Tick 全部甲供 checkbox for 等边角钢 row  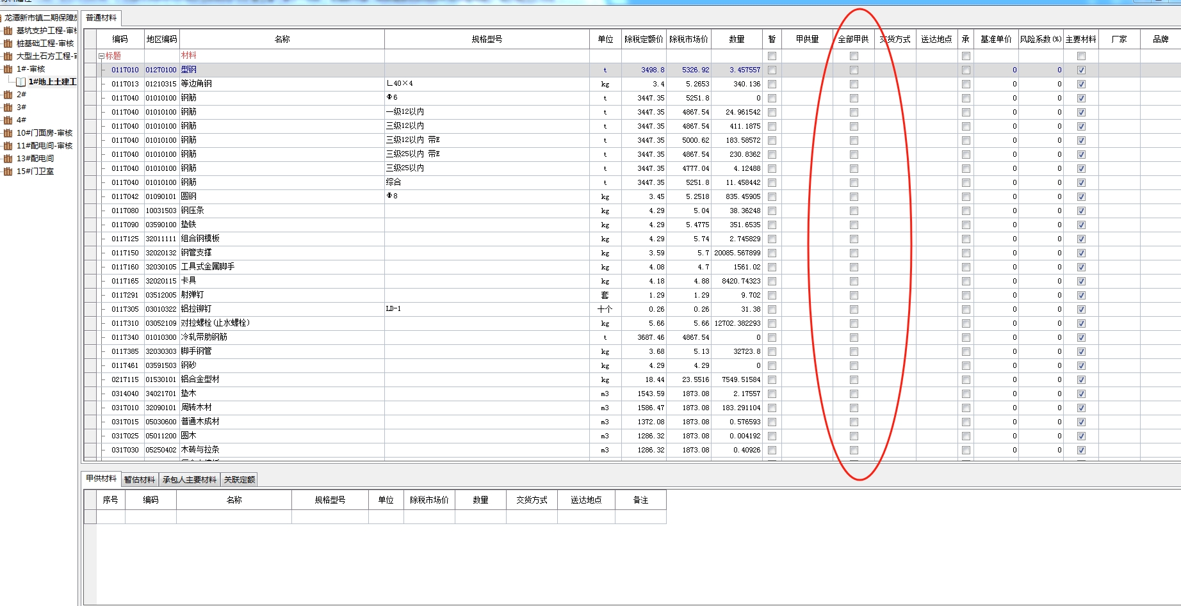coord(854,84)
